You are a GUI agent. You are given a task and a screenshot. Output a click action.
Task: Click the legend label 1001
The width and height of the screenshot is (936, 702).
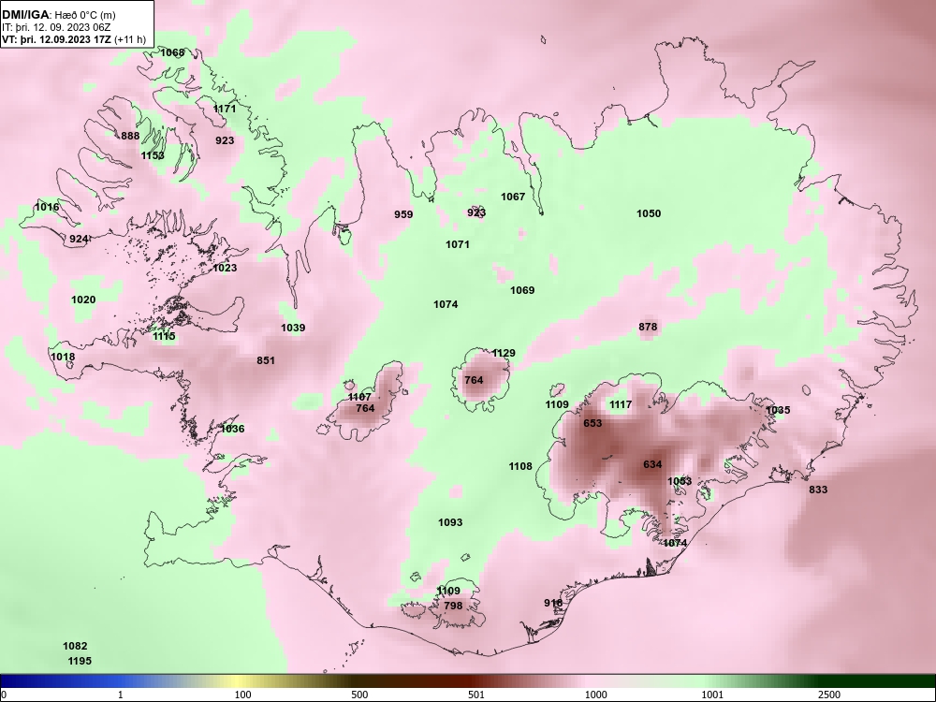(x=713, y=695)
